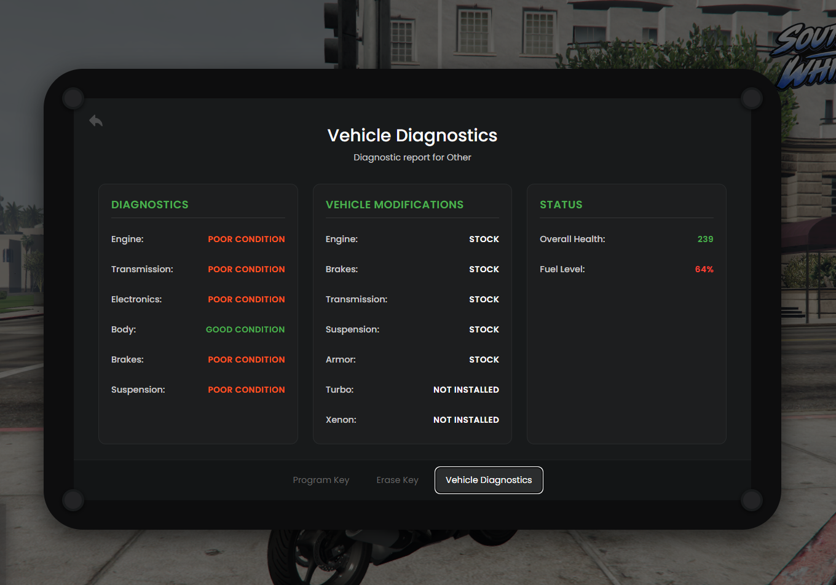Click Electronics POOR CONDITION value

click(246, 299)
